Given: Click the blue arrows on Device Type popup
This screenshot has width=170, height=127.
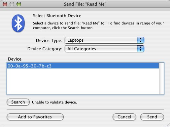Looking at the screenshot, I should pos(141,40).
